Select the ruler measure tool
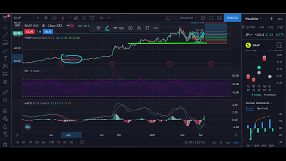The height and width of the screenshot is (161, 286). (5, 92)
